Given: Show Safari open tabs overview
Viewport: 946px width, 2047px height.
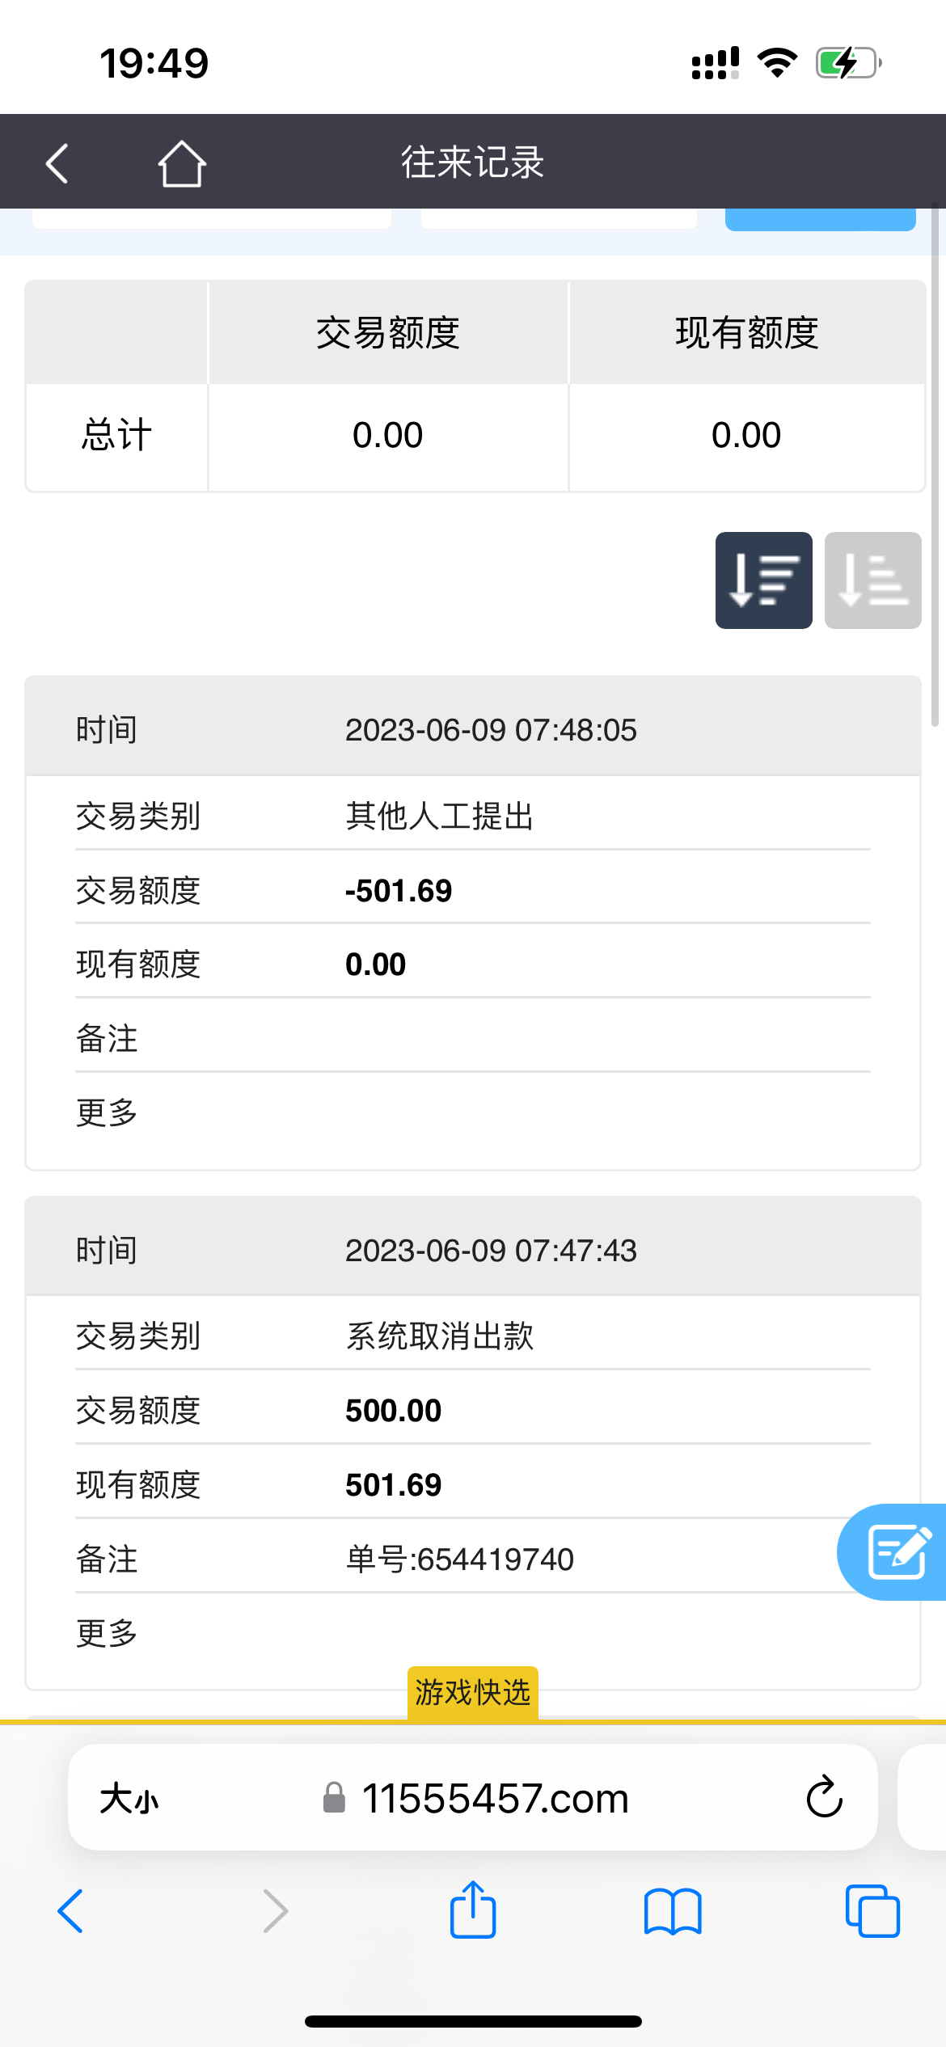Looking at the screenshot, I should (872, 1911).
